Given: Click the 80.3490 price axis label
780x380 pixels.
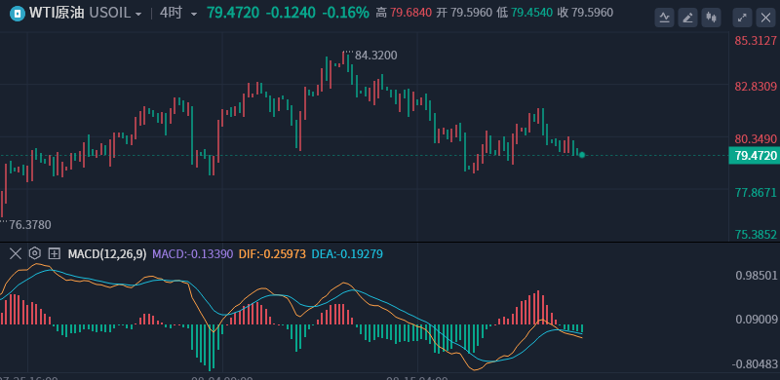Looking at the screenshot, I should [x=757, y=138].
